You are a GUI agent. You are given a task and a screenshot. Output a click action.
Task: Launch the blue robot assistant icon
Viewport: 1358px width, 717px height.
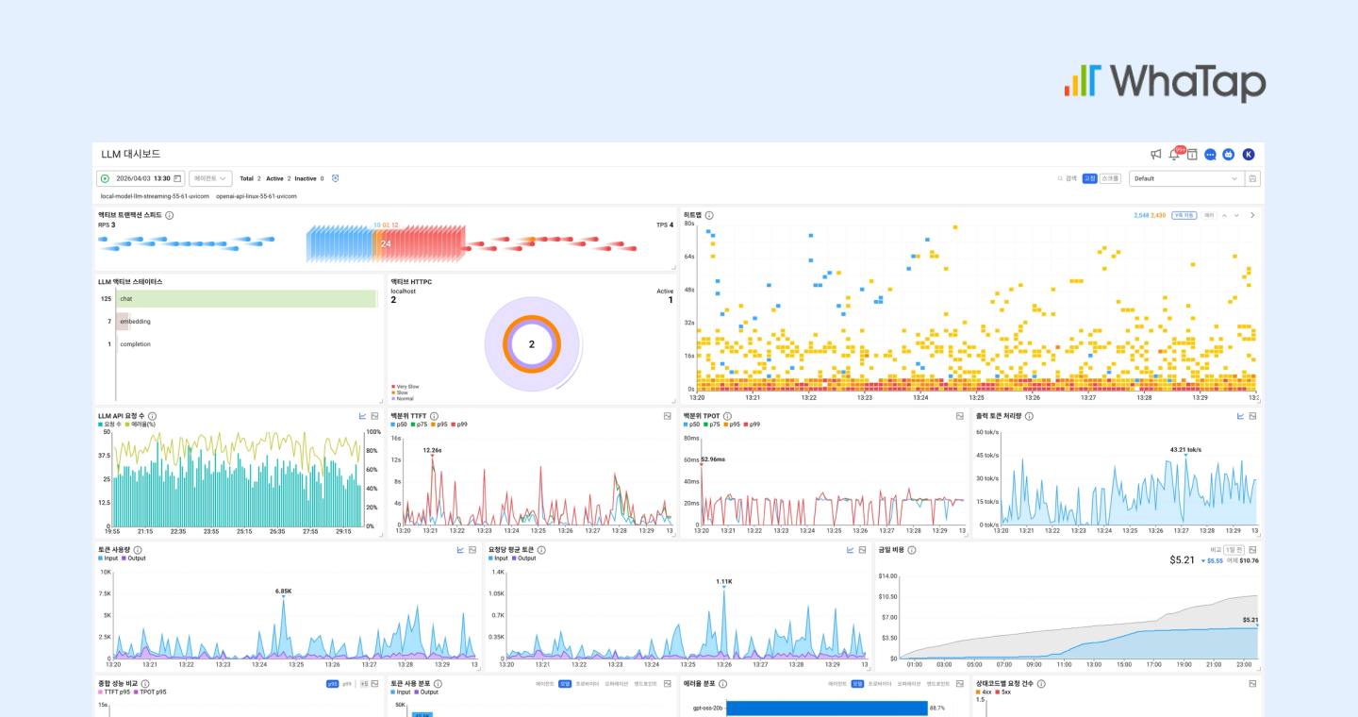tap(1228, 155)
